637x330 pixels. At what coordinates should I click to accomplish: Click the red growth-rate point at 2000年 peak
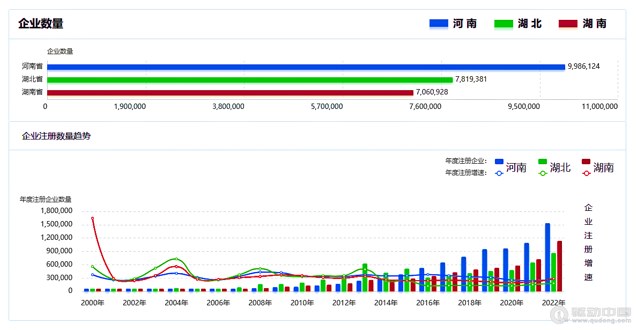pos(93,218)
